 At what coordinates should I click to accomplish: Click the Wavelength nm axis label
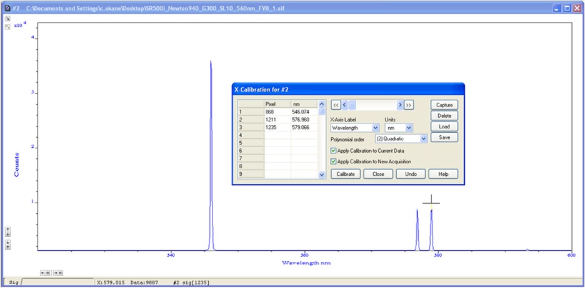pyautogui.click(x=306, y=262)
